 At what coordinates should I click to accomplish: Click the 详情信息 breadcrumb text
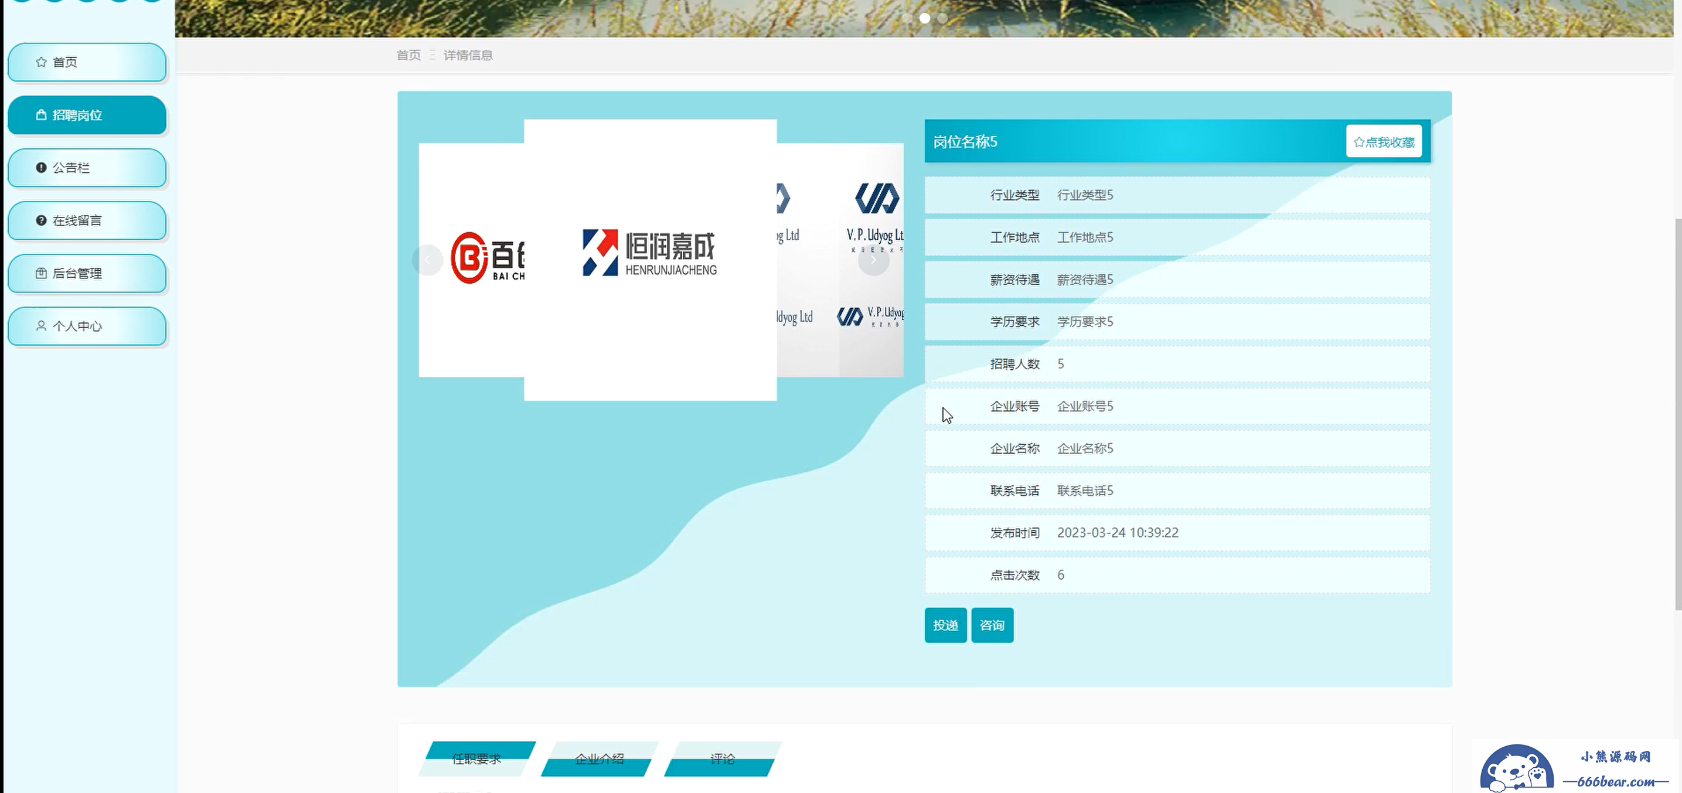click(468, 56)
